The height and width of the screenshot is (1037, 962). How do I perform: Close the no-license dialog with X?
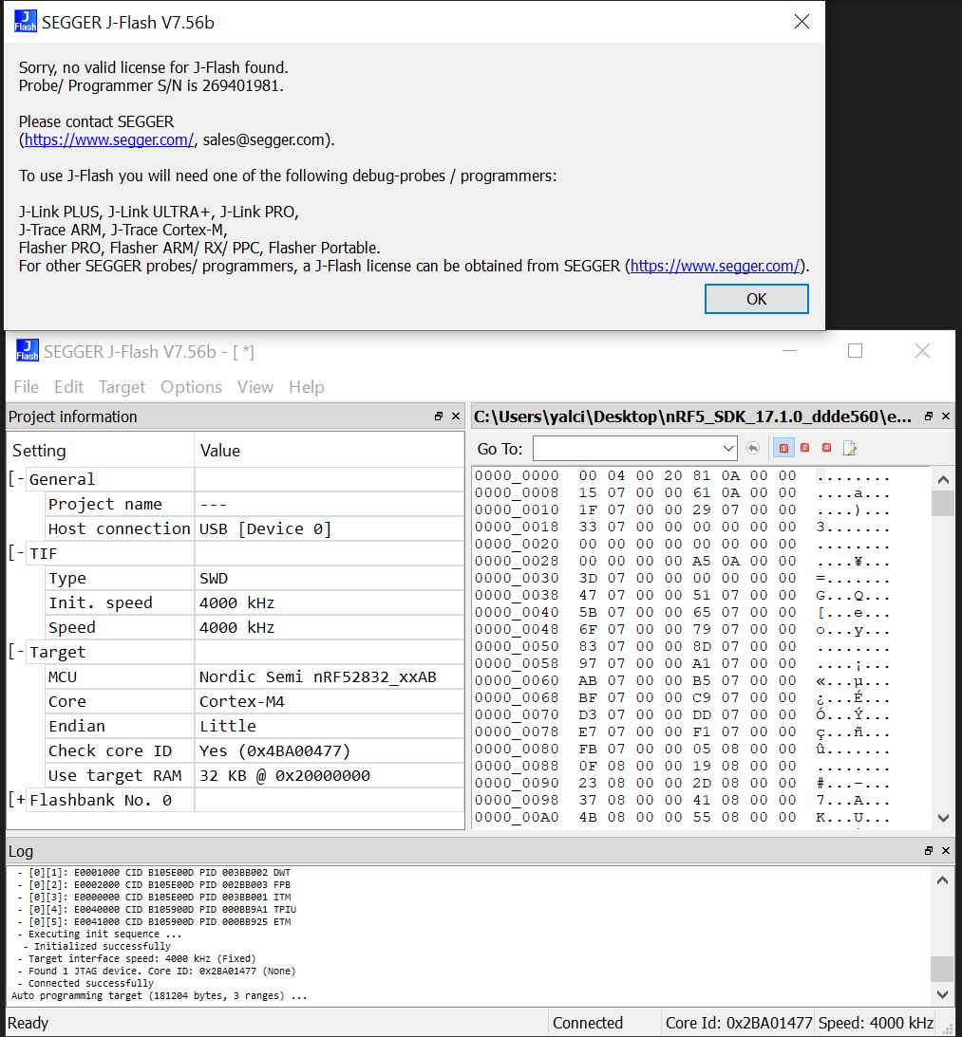(x=802, y=22)
